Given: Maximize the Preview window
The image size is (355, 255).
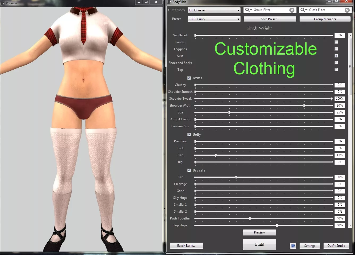Looking at the screenshot, I should click(x=146, y=2).
